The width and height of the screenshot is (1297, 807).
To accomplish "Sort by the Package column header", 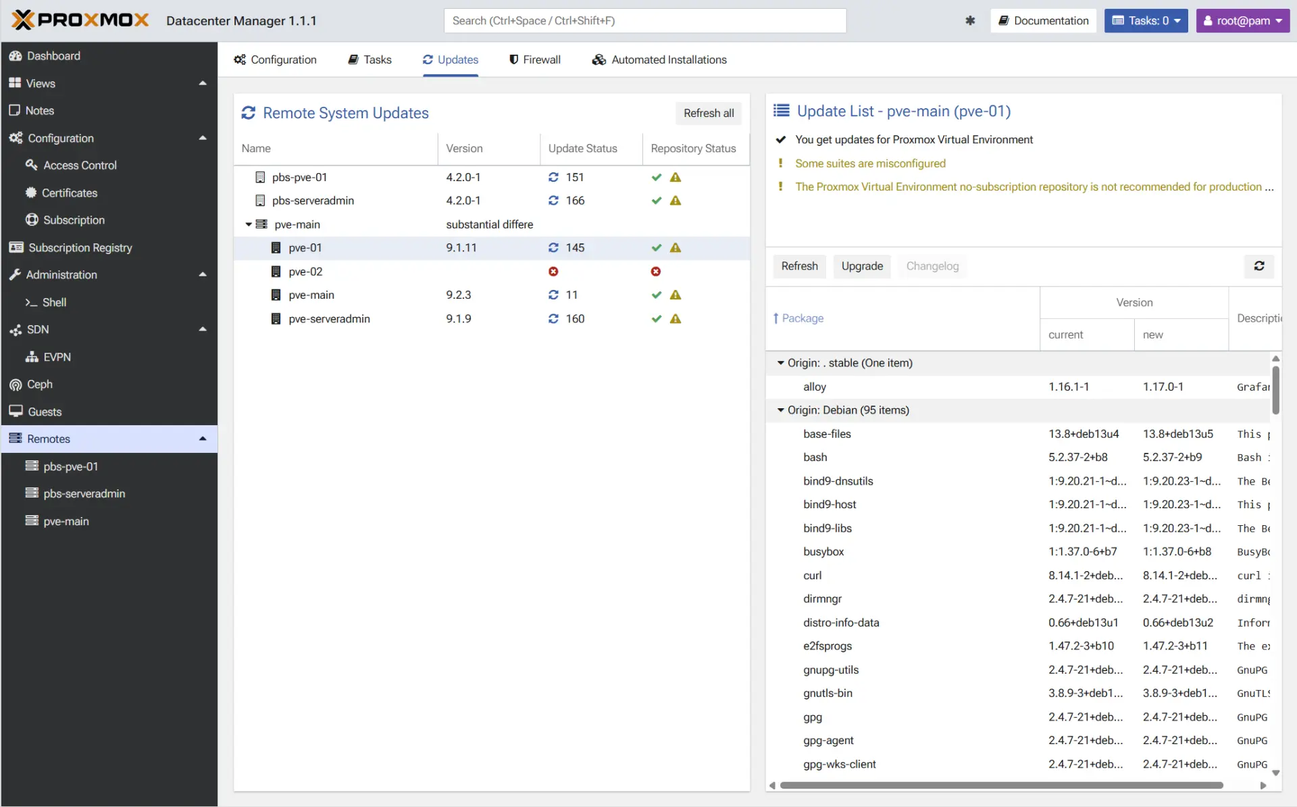I will (x=902, y=318).
